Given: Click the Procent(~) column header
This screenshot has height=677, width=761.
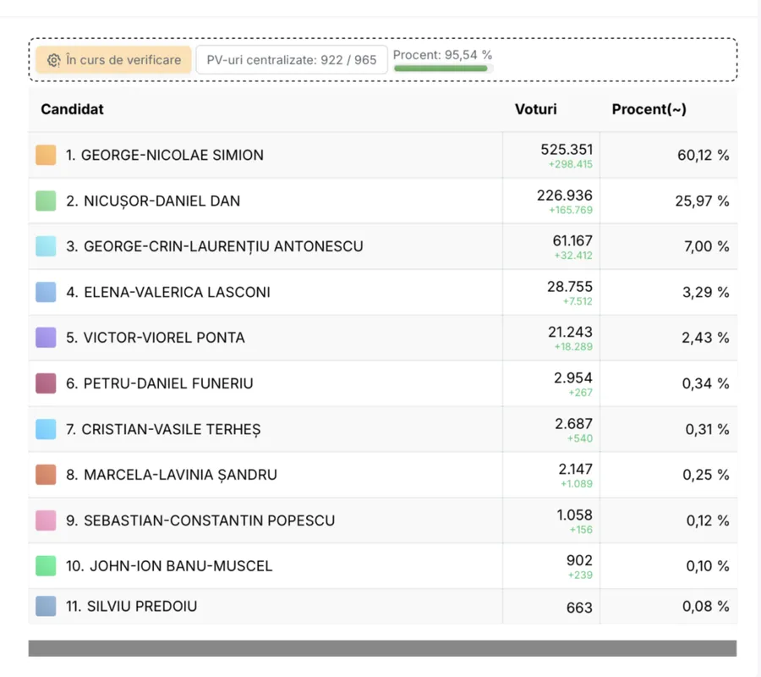Looking at the screenshot, I should coord(649,109).
